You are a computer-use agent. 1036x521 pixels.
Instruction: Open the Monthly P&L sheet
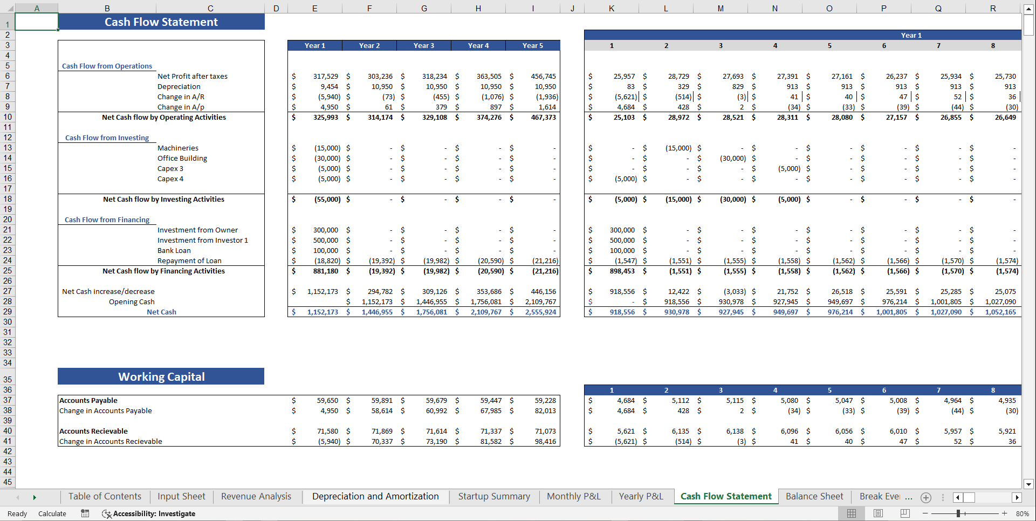point(573,496)
